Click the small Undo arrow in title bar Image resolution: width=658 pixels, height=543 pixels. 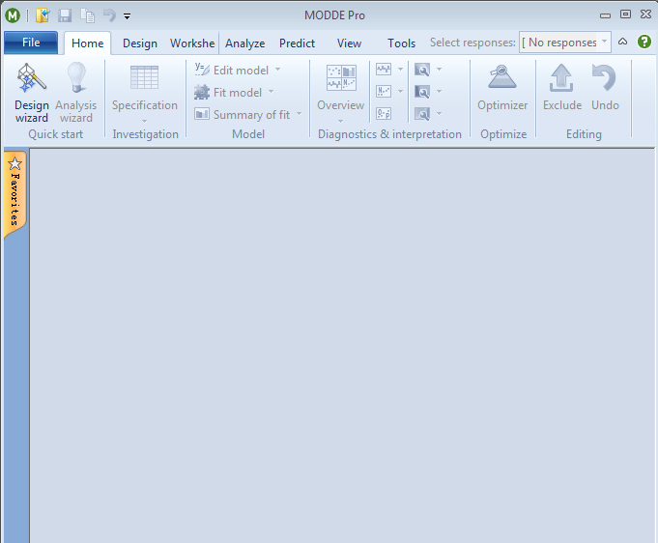pos(109,15)
